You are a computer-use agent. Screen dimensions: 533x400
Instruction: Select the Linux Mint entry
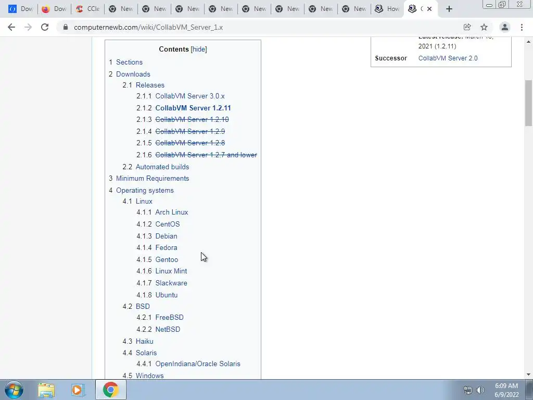point(171,271)
